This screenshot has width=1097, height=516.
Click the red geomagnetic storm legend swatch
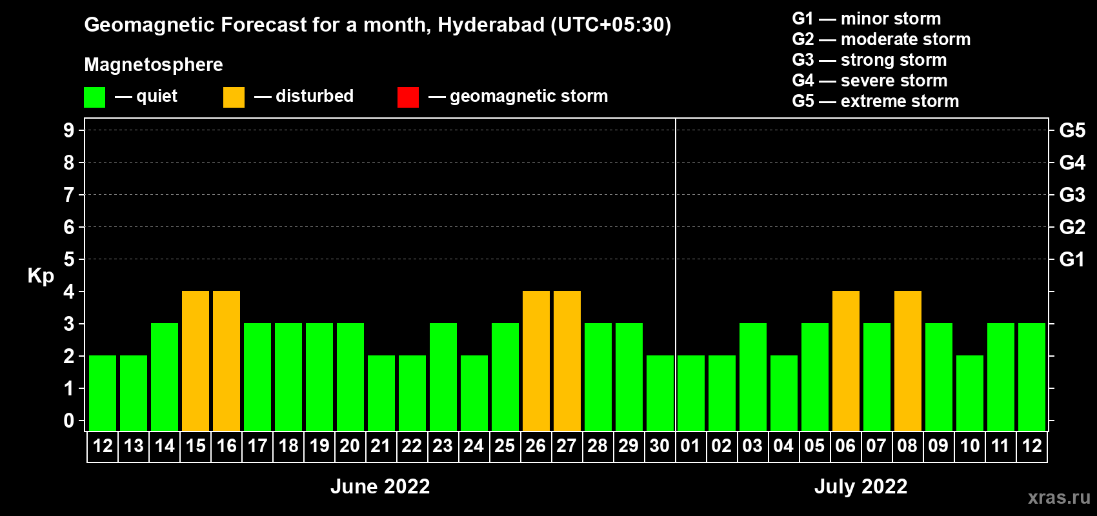pos(408,97)
